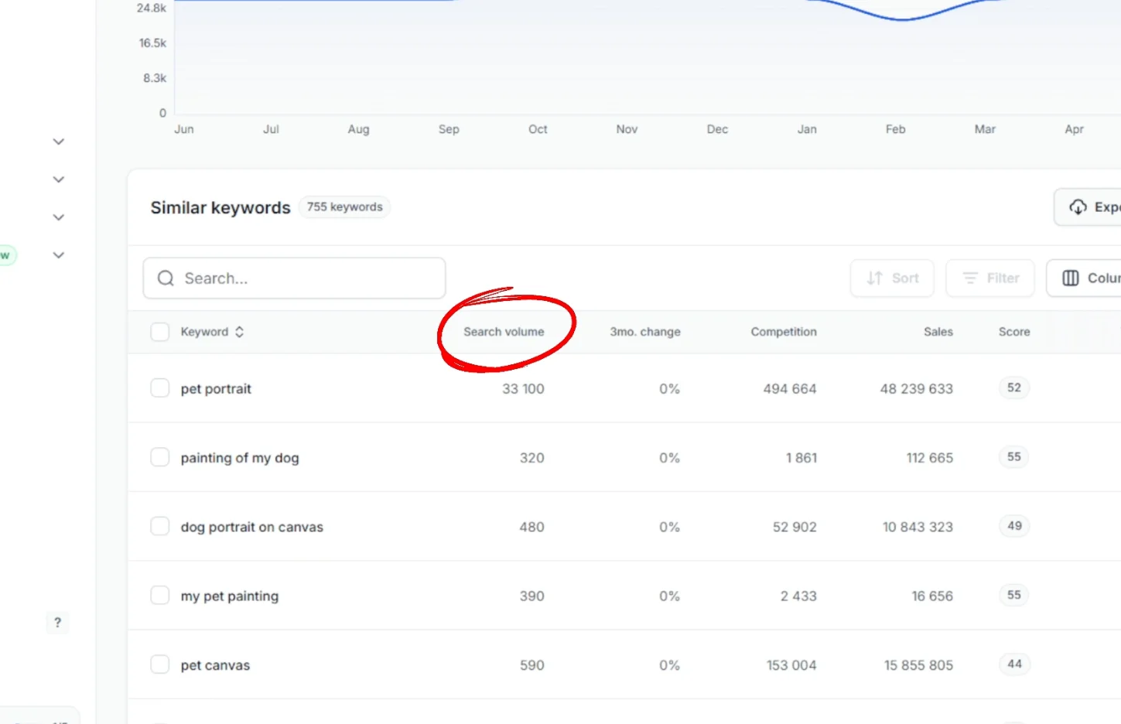Image resolution: width=1121 pixels, height=724 pixels.
Task: Click the 0% change in the pet portrait row
Action: pyautogui.click(x=669, y=389)
